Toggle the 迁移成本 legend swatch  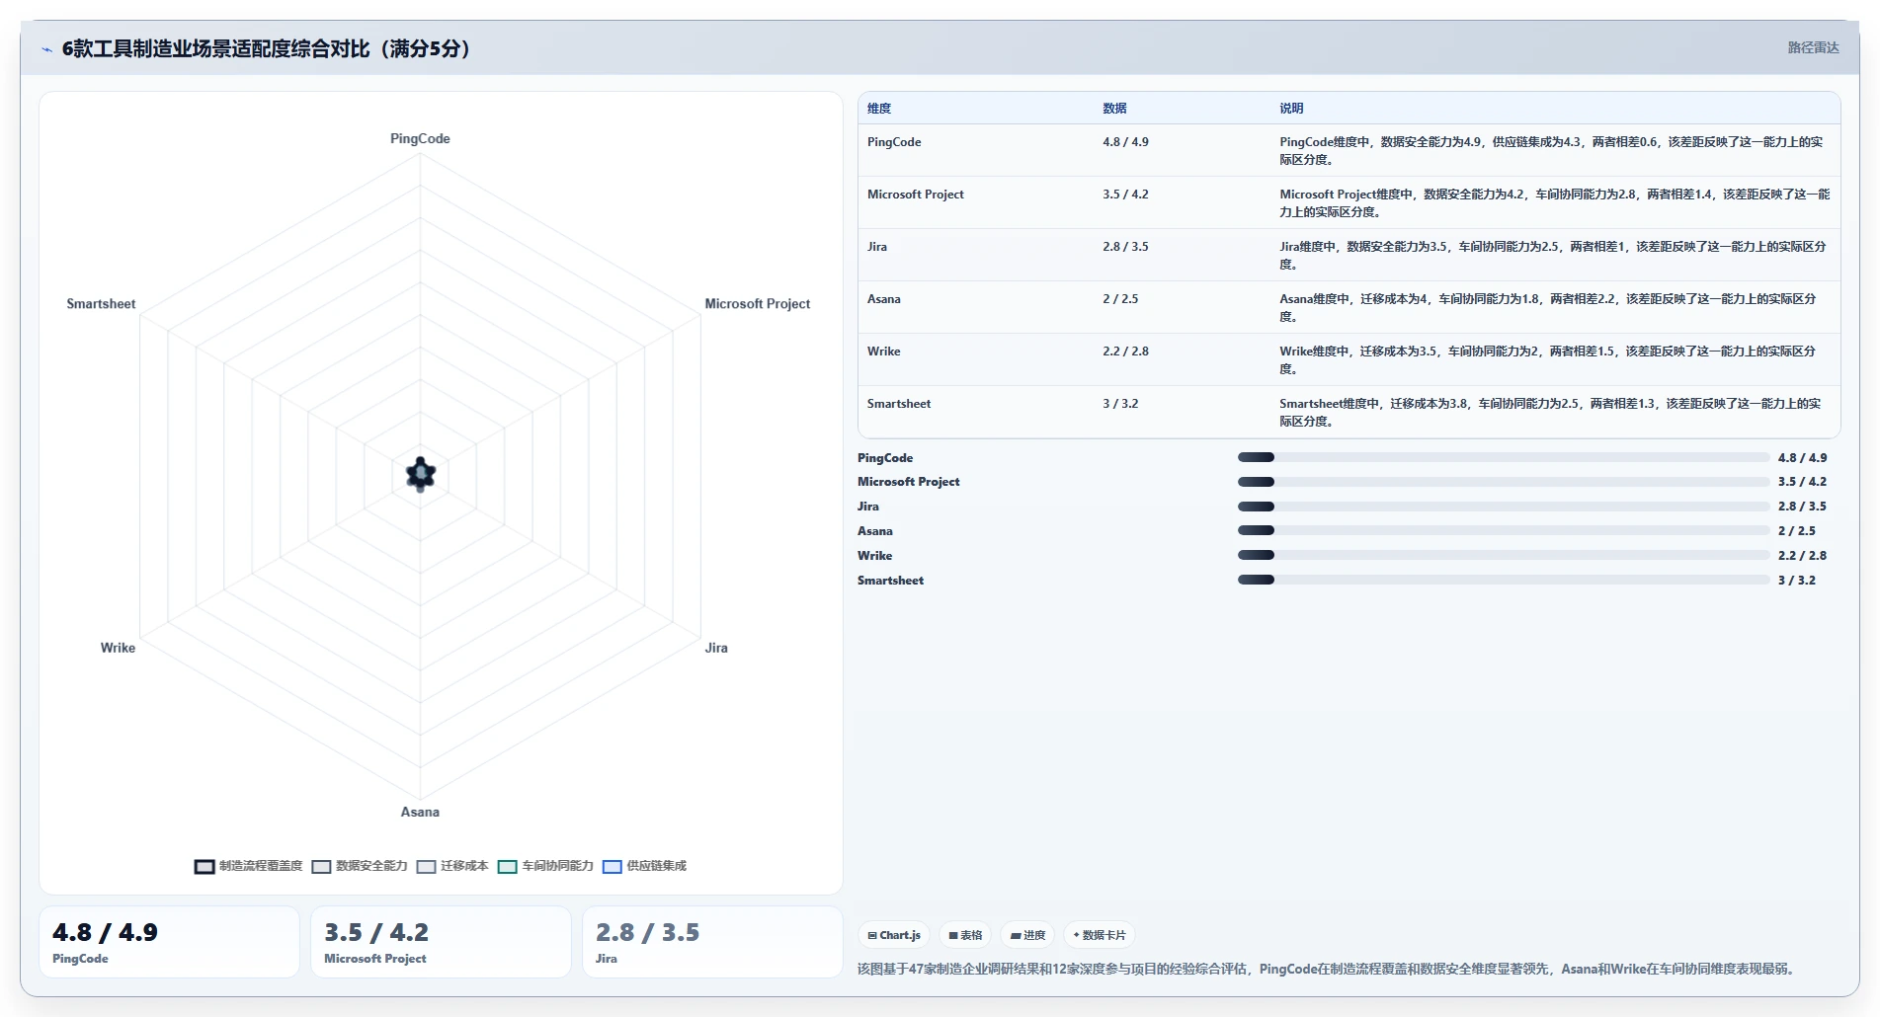click(426, 867)
